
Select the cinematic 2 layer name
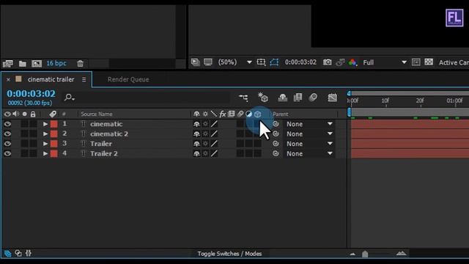109,133
